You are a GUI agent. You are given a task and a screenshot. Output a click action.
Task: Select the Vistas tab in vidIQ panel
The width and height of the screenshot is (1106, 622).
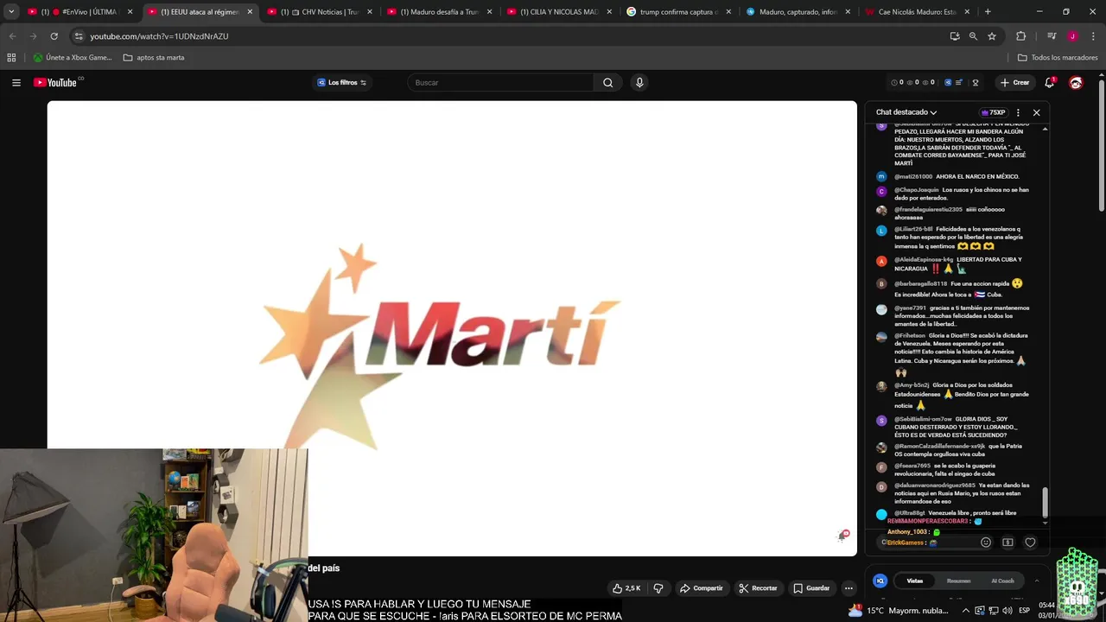click(x=915, y=581)
